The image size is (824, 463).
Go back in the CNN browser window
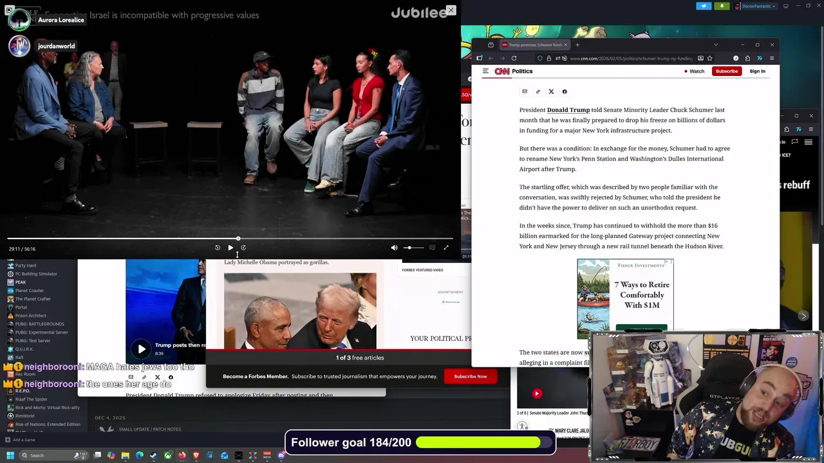(x=491, y=59)
